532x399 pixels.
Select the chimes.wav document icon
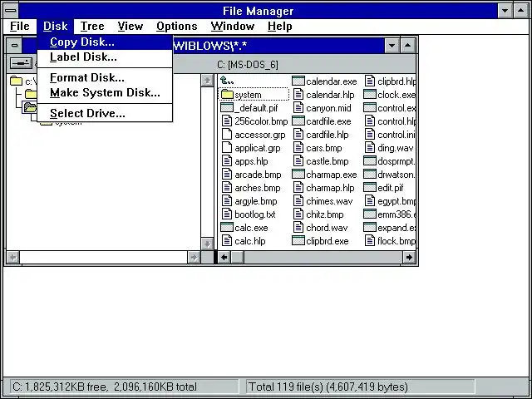(x=298, y=201)
